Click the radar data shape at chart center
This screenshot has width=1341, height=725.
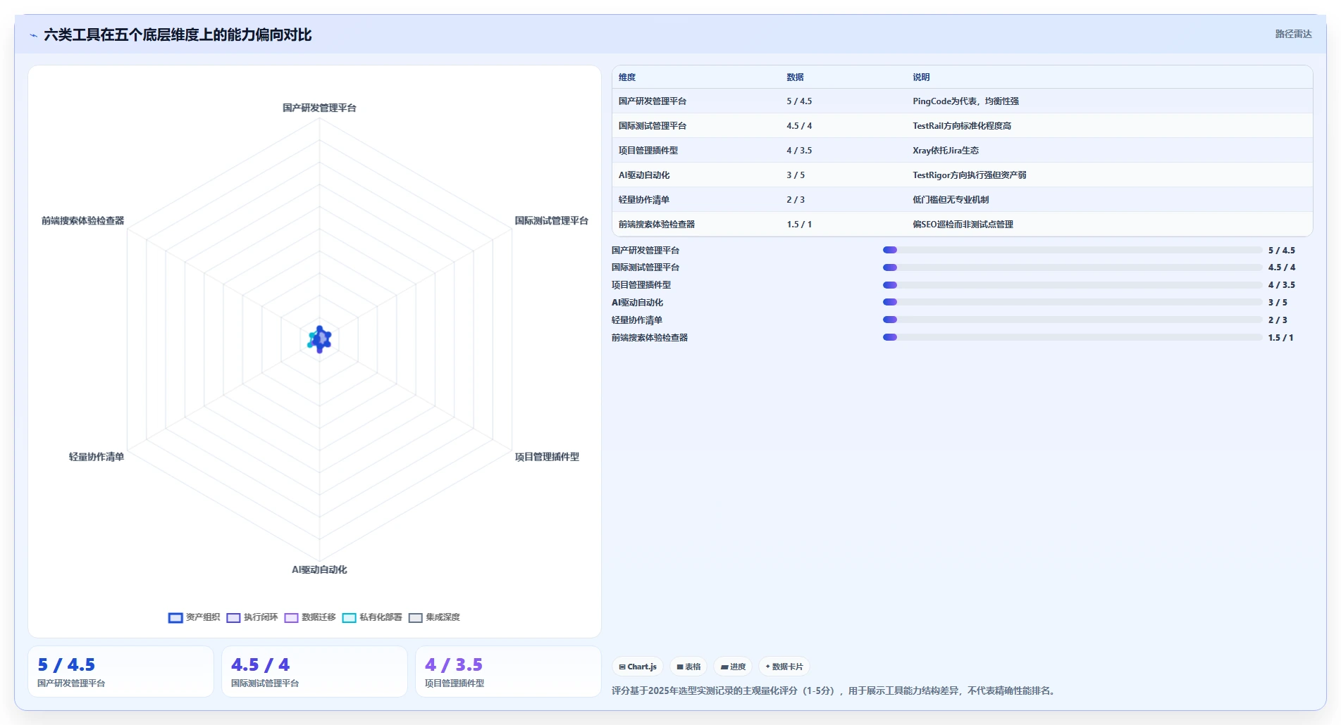[x=319, y=339]
